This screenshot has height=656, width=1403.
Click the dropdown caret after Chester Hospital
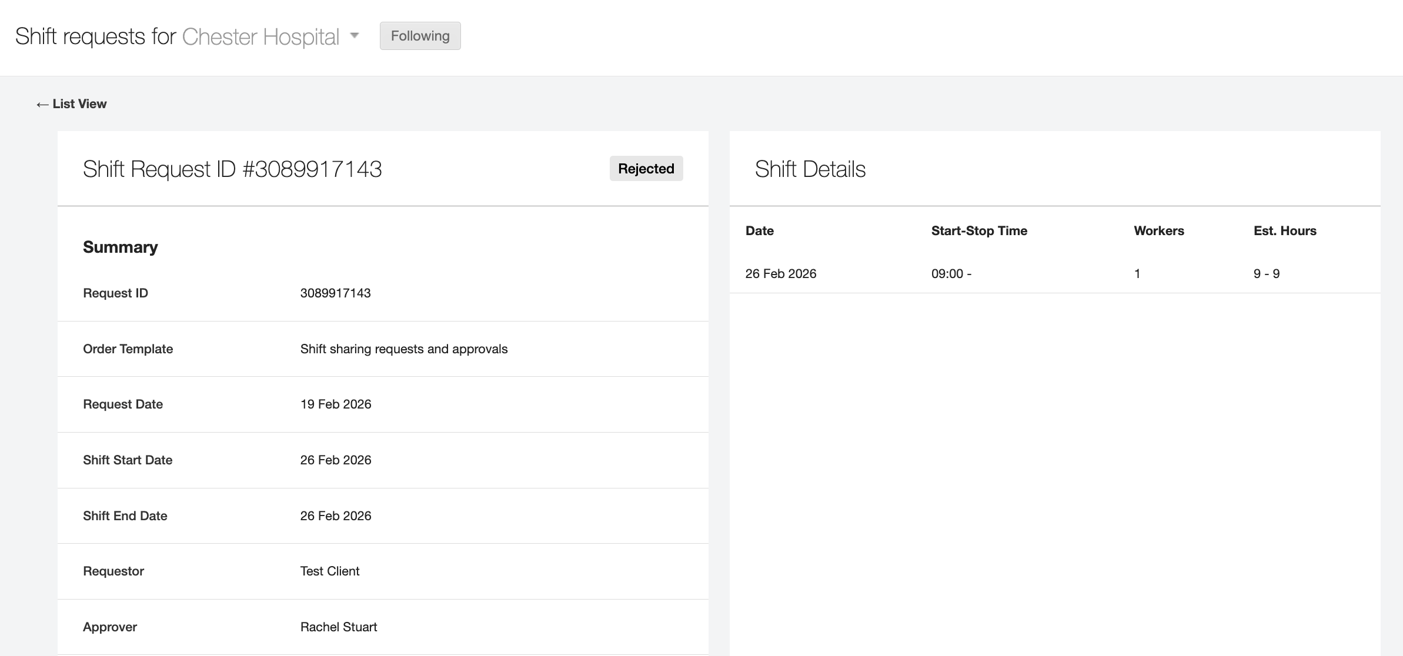355,36
